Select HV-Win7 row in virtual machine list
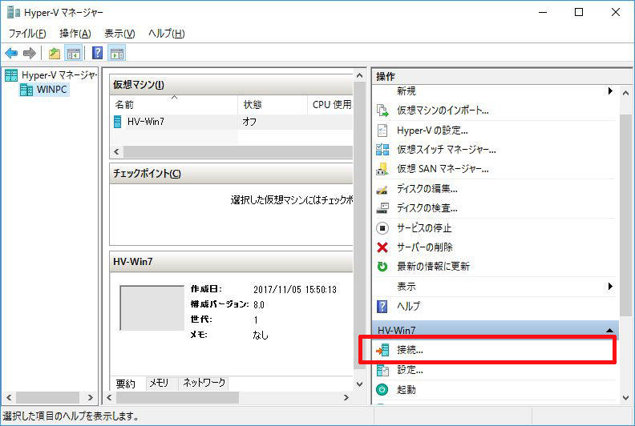Viewport: 635px width, 426px height. click(x=145, y=123)
